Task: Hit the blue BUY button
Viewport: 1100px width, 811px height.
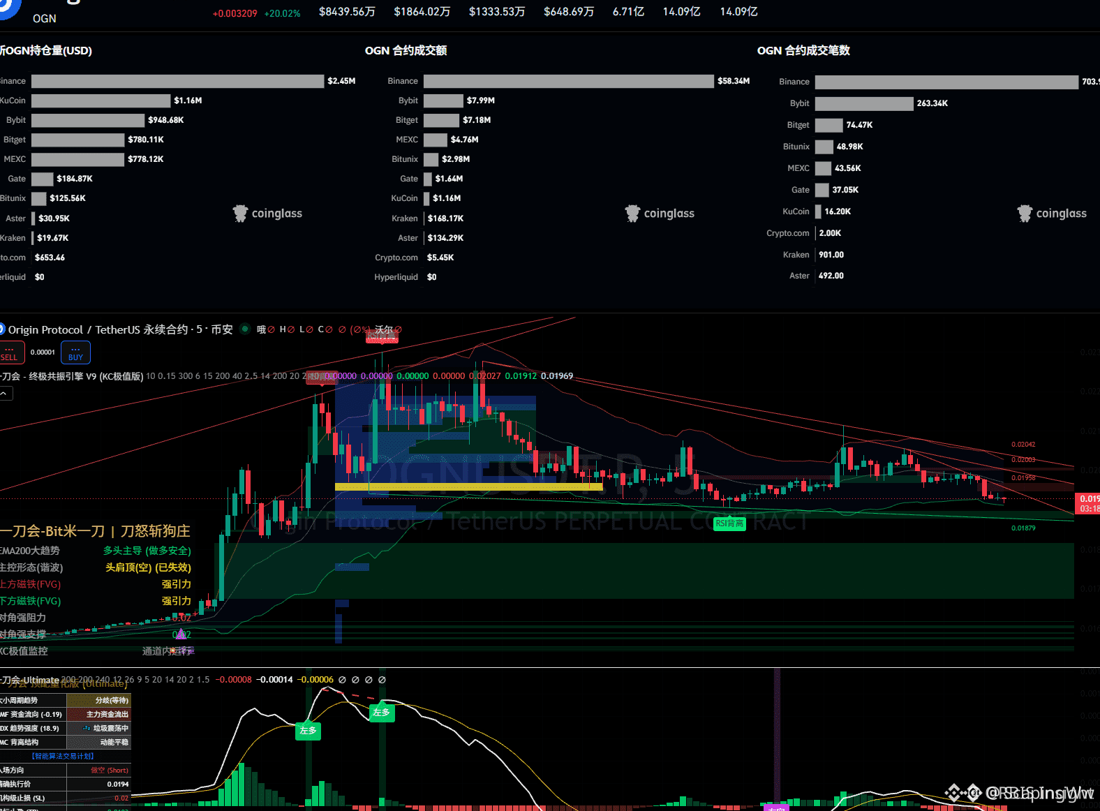Action: tap(75, 352)
